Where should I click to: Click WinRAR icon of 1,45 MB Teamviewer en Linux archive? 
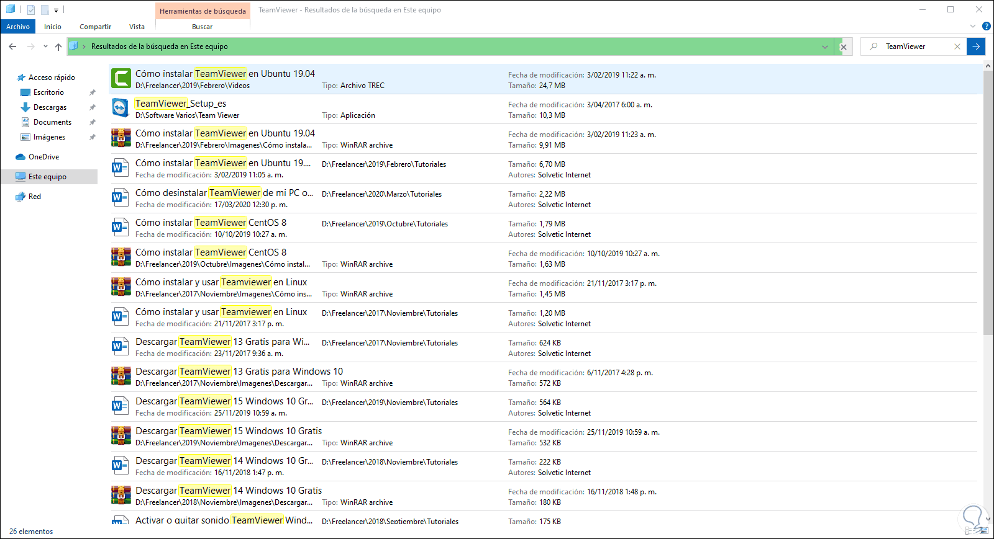point(121,287)
